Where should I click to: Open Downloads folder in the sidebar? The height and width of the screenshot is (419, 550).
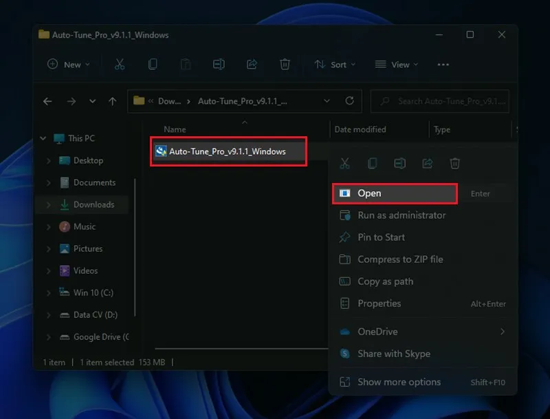[93, 204]
